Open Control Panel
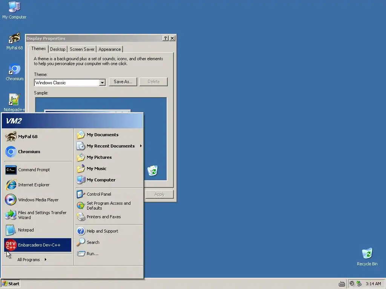Screen dimensions: 386x289 (109, 194)
